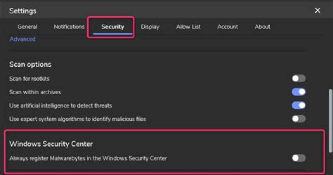Click the Windows Security Center heading
Viewport: 333px width, 175px height.
pos(51,144)
